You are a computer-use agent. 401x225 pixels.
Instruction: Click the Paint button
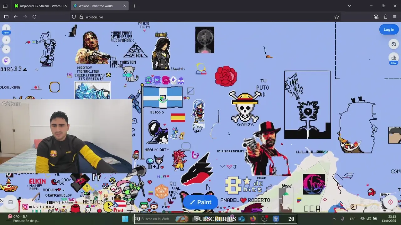coord(201,202)
